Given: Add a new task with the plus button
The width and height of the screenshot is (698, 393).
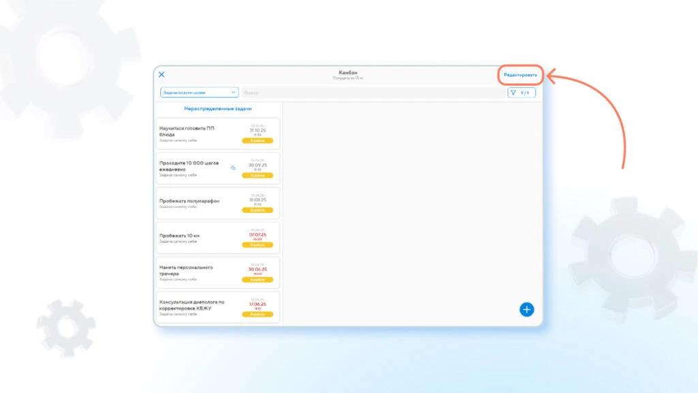Looking at the screenshot, I should point(527,309).
